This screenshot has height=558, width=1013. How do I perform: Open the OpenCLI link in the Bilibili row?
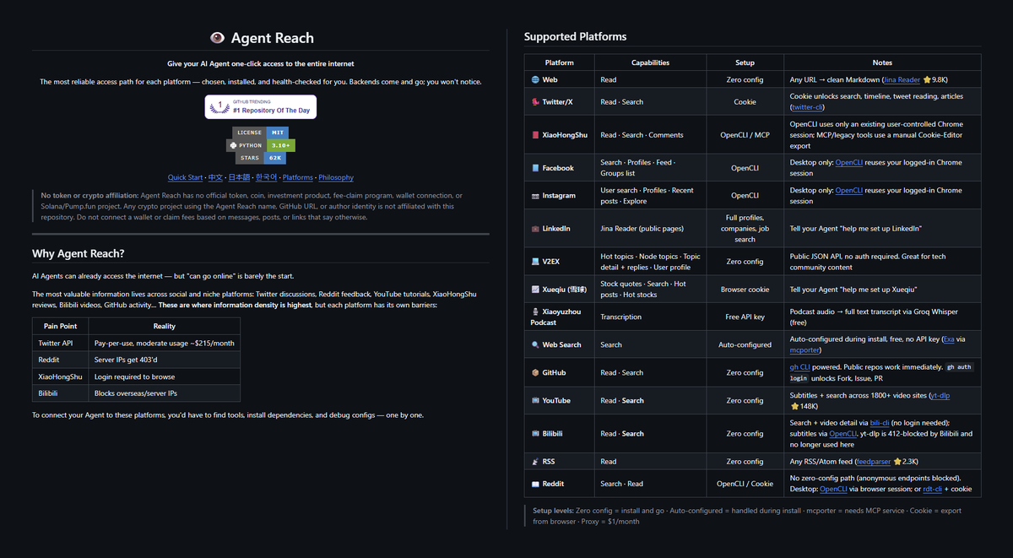point(843,433)
